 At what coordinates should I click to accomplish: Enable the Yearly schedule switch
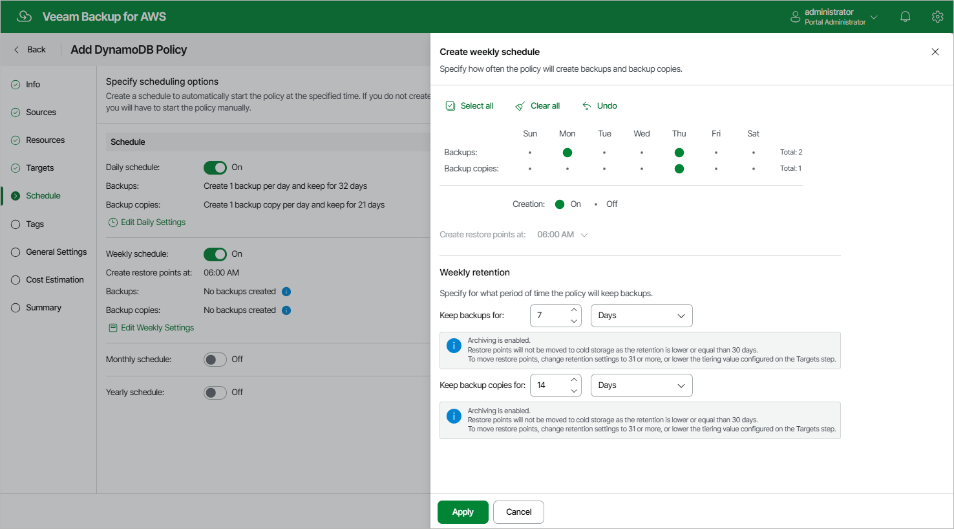pos(215,393)
